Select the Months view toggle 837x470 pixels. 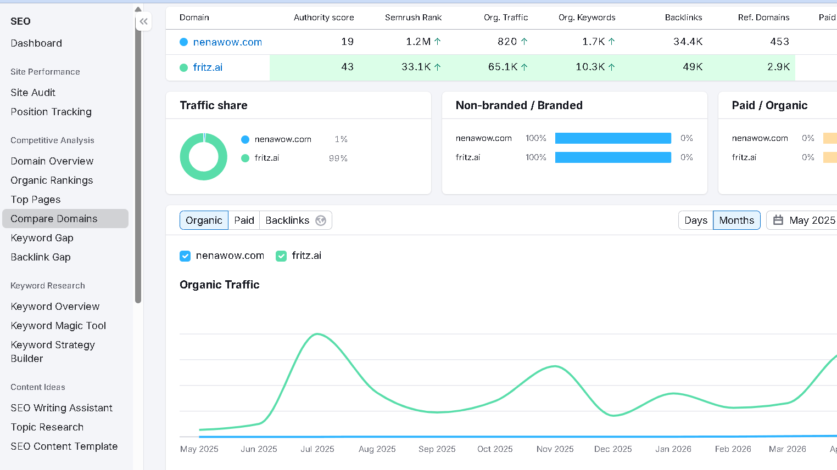736,220
